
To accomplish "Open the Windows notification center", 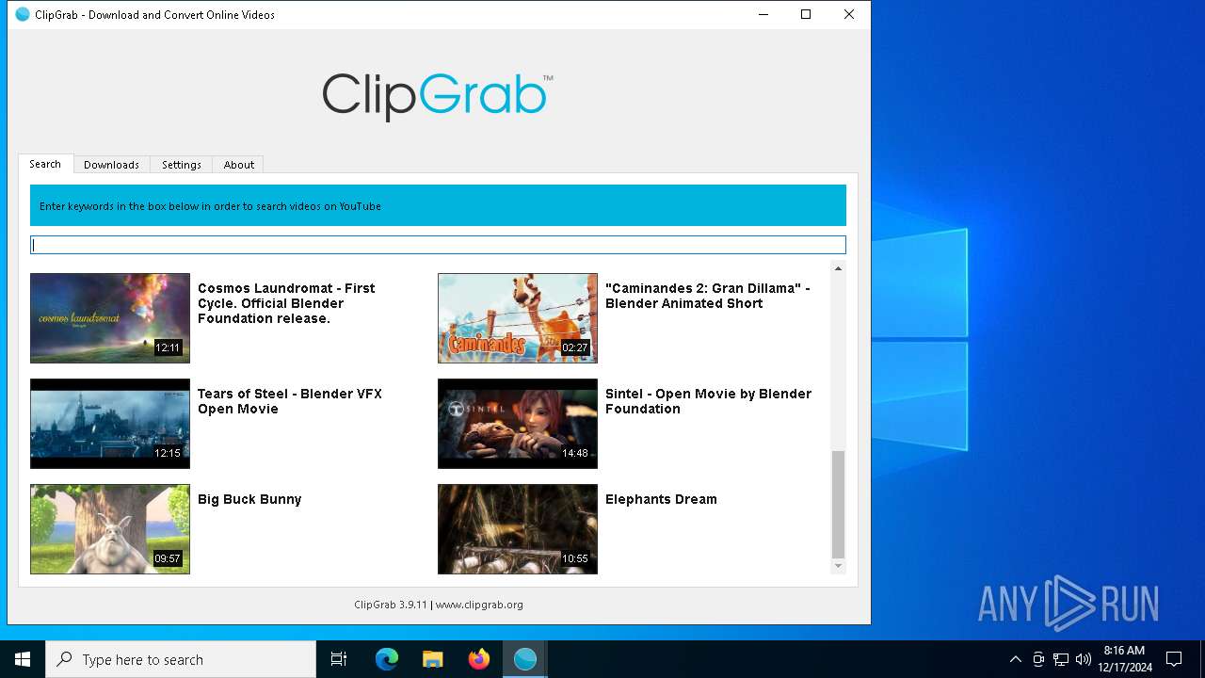I will point(1174,659).
